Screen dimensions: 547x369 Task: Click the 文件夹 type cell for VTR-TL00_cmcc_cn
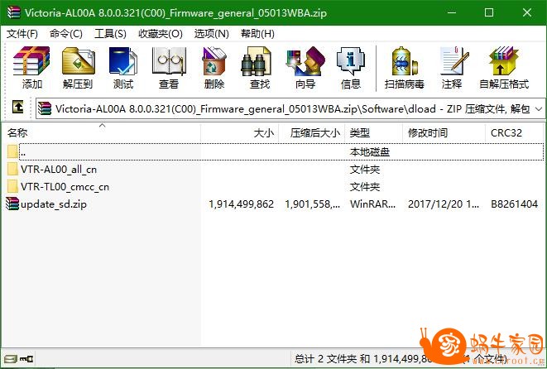pyautogui.click(x=365, y=187)
